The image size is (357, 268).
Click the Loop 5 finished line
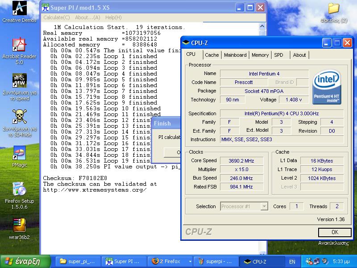(104, 80)
